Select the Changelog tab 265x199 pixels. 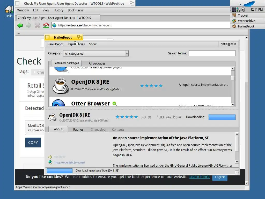[x=98, y=130]
